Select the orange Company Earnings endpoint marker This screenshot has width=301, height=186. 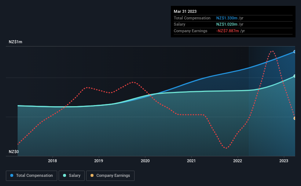pyautogui.click(x=295, y=118)
